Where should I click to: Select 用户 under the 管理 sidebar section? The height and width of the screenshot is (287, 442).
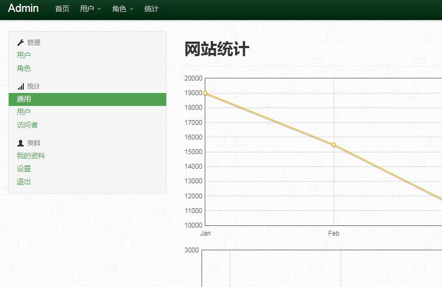[x=24, y=55]
